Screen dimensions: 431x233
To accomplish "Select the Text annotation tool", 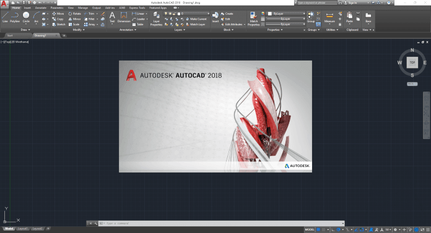I will 112,17.
